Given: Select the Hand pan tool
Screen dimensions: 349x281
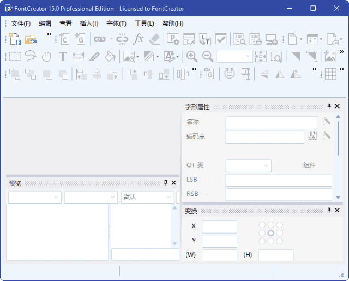Looking at the screenshot, I should click(x=46, y=56).
